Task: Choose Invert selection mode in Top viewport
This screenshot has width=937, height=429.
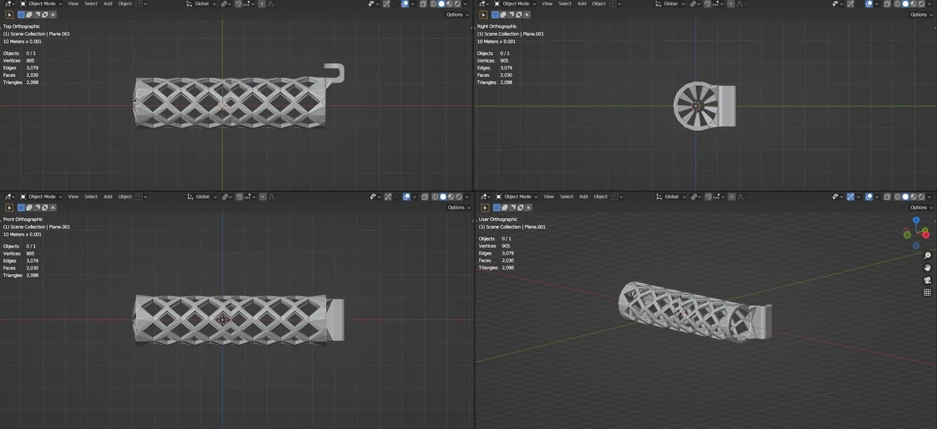Action: (45, 14)
